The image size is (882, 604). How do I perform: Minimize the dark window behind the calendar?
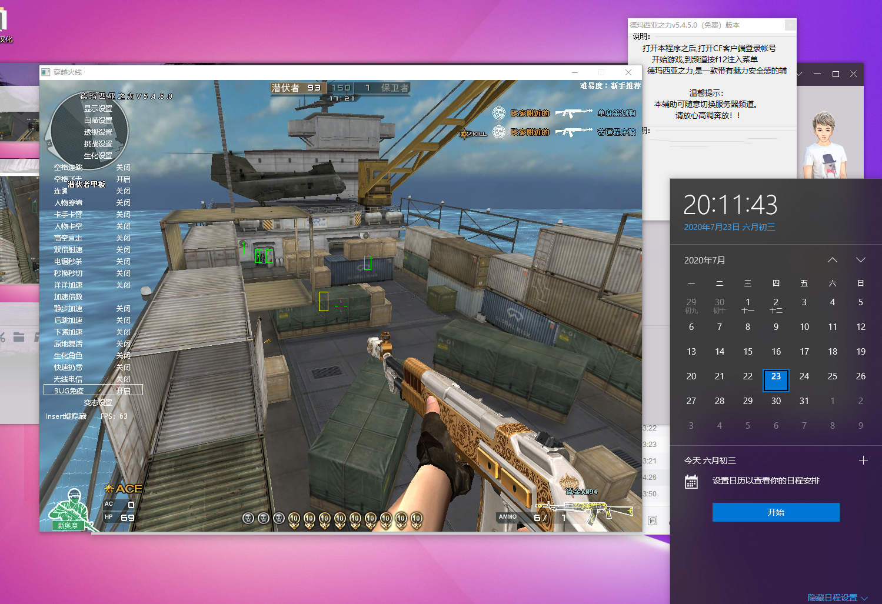[817, 74]
